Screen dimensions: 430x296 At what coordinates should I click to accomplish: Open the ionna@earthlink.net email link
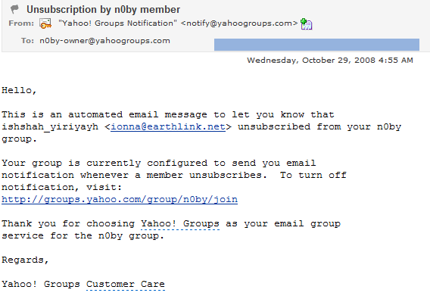(x=168, y=127)
